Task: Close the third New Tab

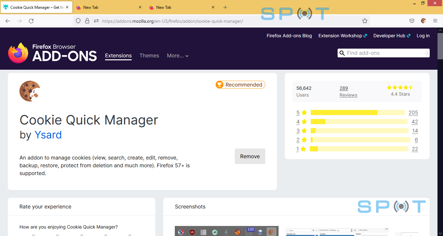Action: [213, 7]
